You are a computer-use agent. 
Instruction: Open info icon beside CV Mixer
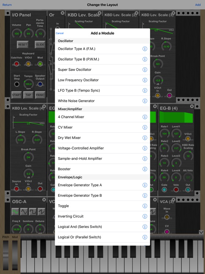[x=145, y=127]
